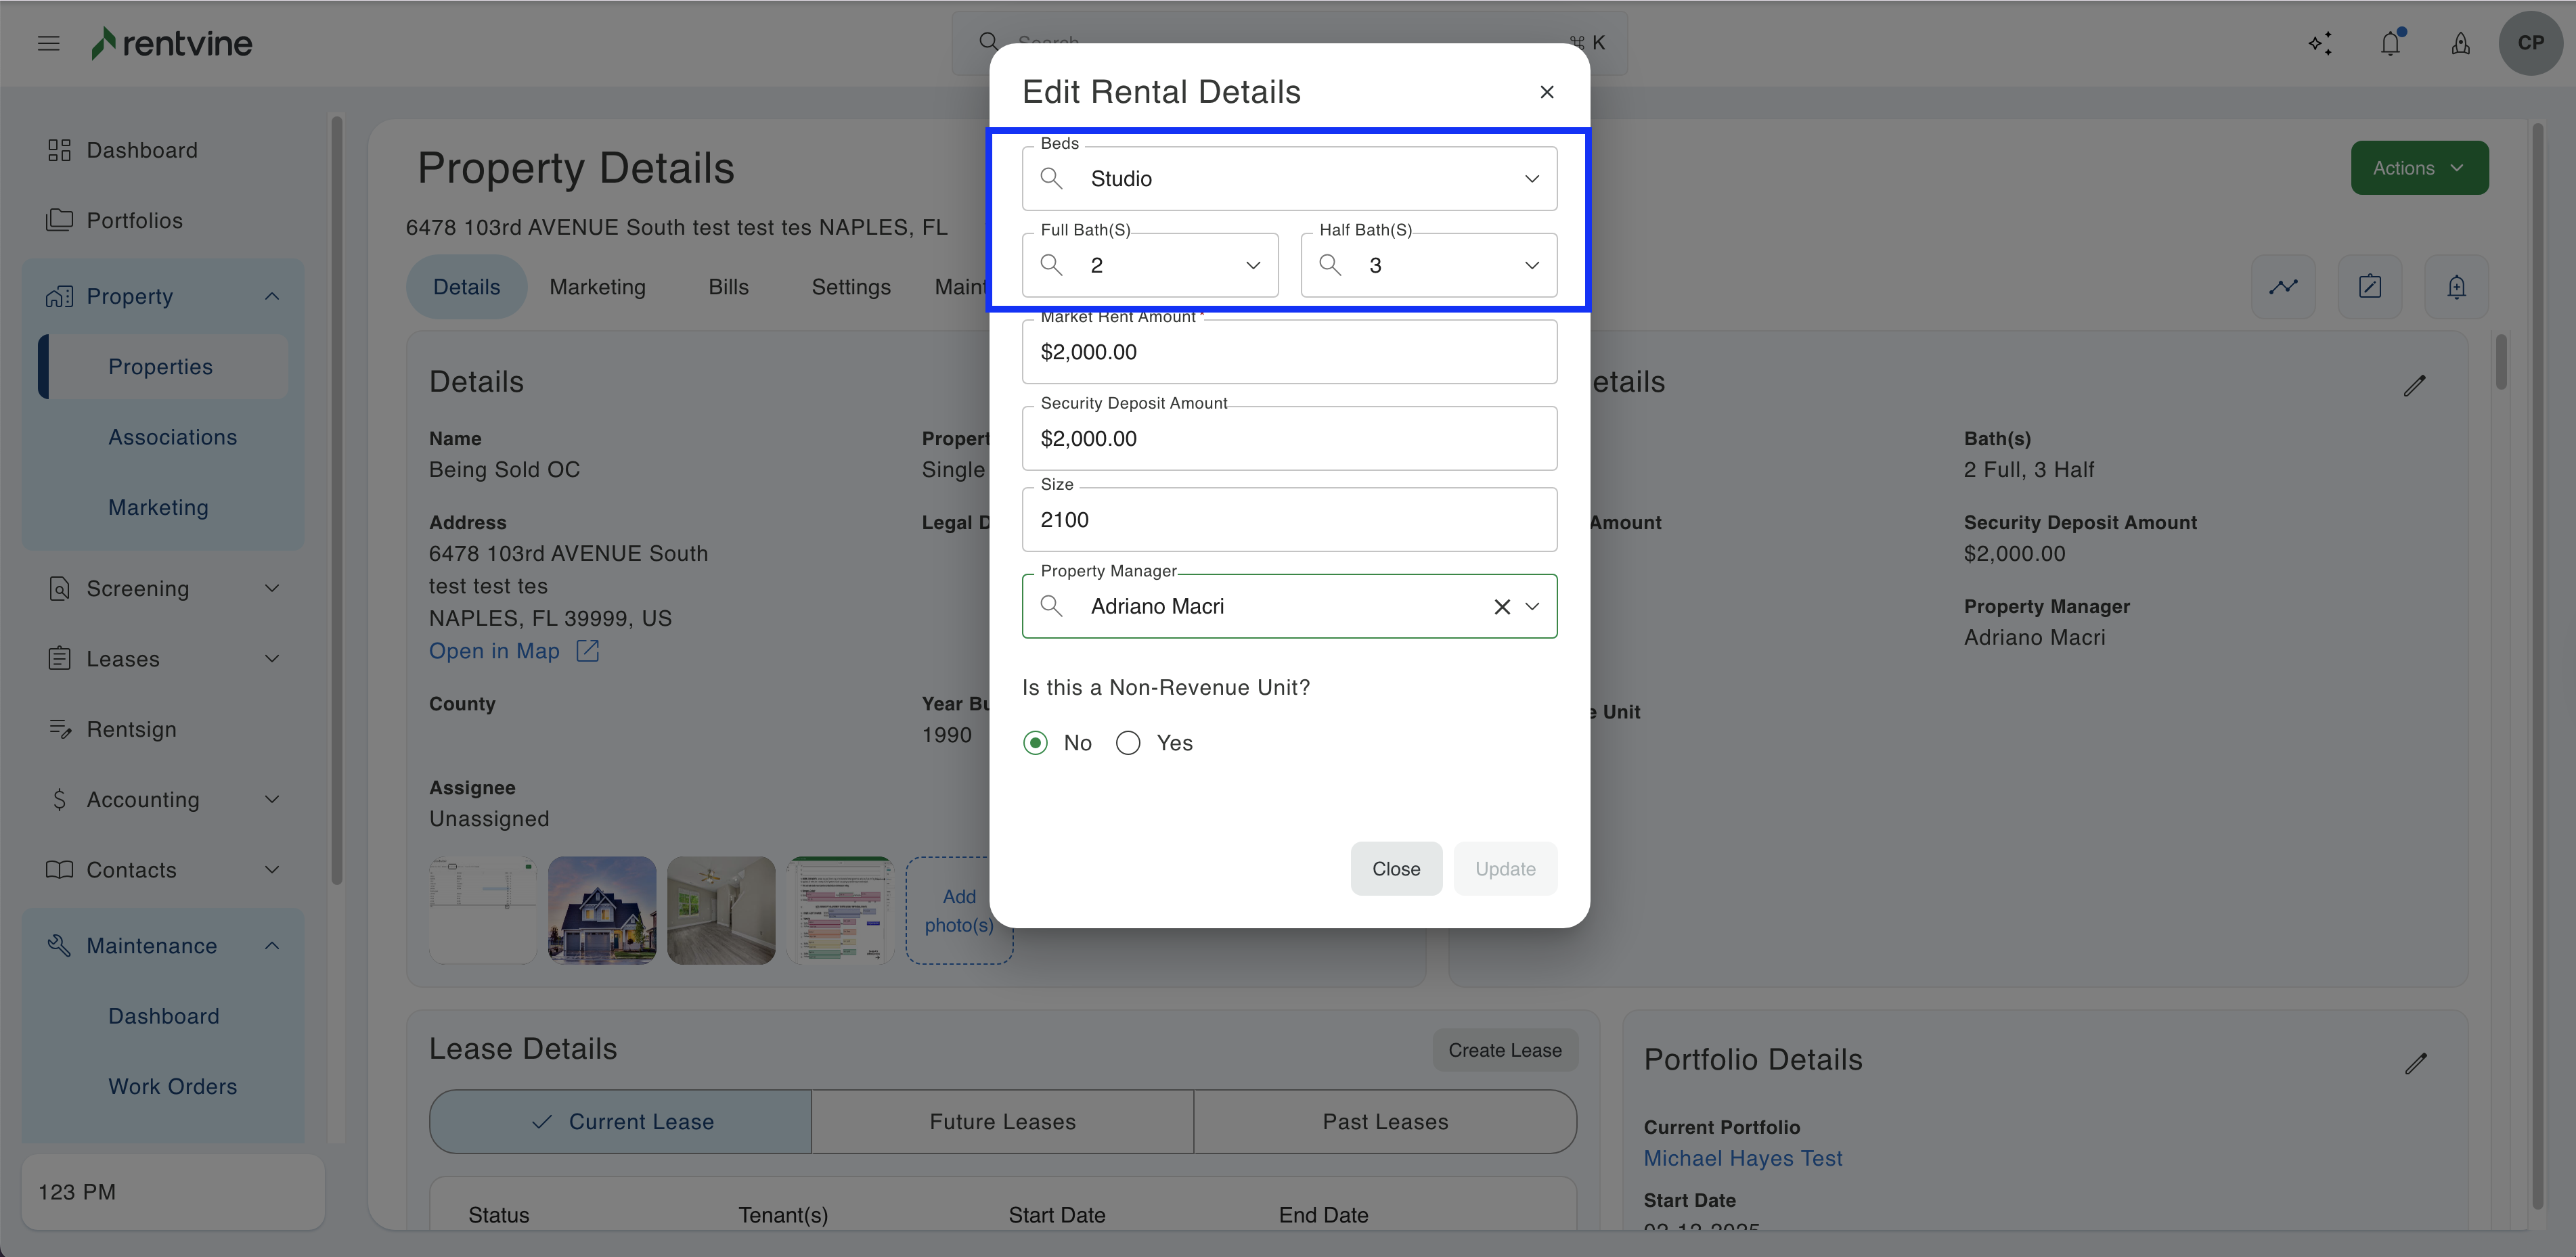This screenshot has height=1257, width=2576.
Task: Open the hamburger menu icon
Action: [x=48, y=43]
